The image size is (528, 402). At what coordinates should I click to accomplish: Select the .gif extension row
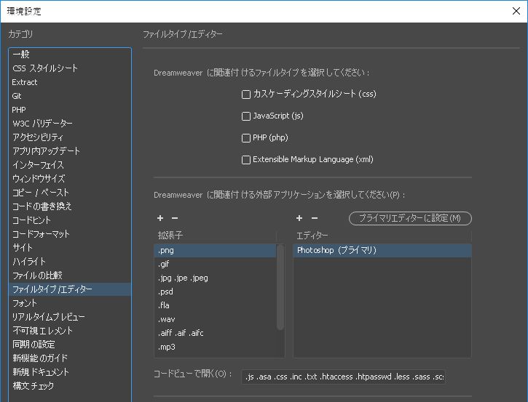[215, 264]
